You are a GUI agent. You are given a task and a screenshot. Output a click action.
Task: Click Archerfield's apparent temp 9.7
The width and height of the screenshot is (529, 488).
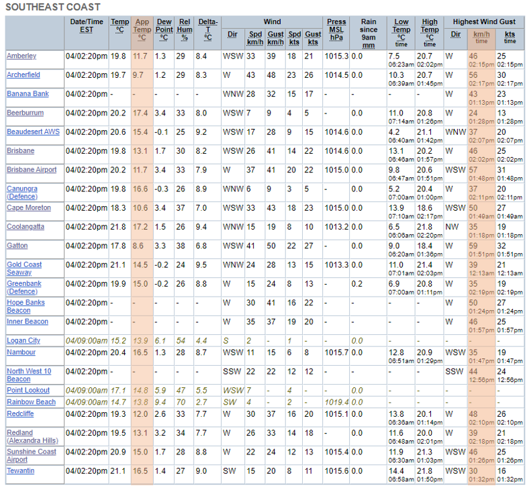click(x=138, y=75)
